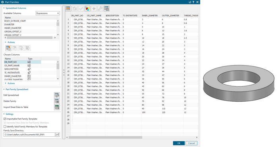Click the first add-column icon under Actions
This screenshot has width=278, height=147.
8,48
